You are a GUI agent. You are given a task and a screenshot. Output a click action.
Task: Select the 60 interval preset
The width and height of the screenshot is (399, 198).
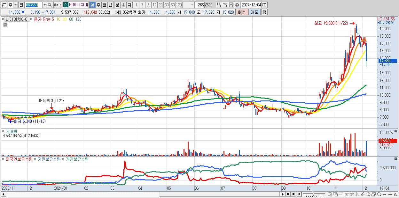(x=173, y=5)
